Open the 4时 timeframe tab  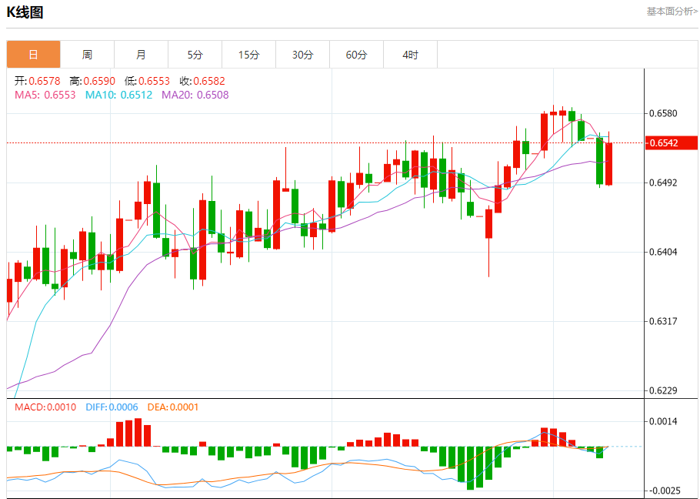[x=410, y=55]
